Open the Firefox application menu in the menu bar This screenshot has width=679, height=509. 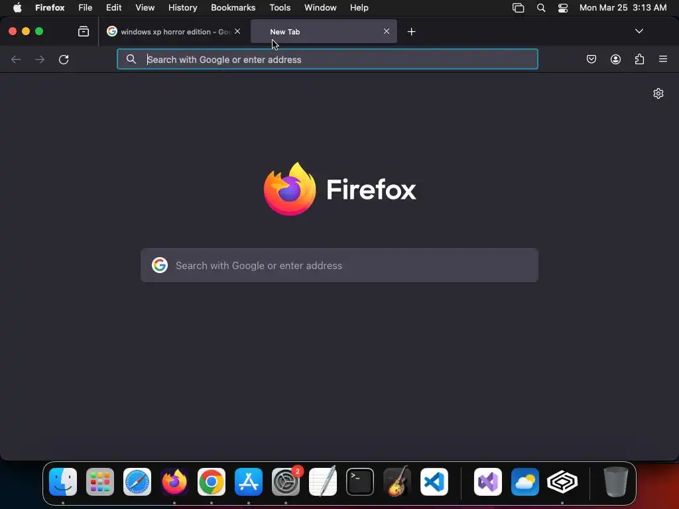coord(50,7)
